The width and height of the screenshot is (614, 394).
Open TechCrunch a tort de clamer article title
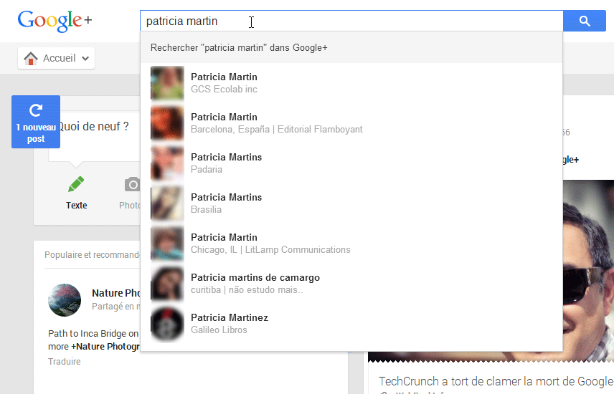tap(496, 381)
